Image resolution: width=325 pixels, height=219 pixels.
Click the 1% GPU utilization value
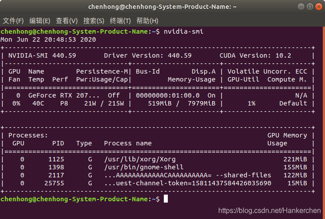pyautogui.click(x=251, y=103)
